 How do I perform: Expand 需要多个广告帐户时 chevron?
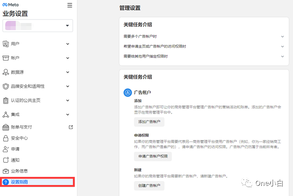coord(282,37)
